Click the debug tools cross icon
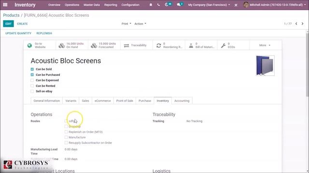Image resolution: width=309 pixels, height=173 pixels. 236,5
